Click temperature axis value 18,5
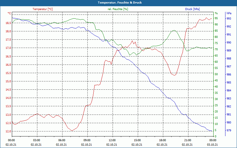This screenshot has width=237, height=148. [x=8, y=23]
